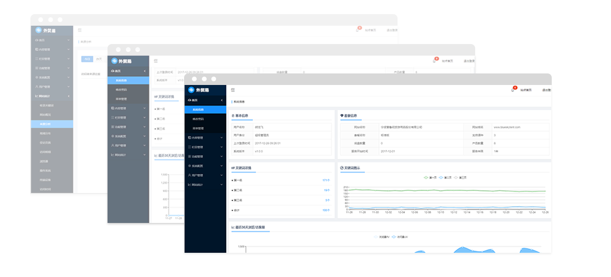Click the 内容管理 icon in dark sidebar
This screenshot has height=277, width=611.
pos(189,137)
